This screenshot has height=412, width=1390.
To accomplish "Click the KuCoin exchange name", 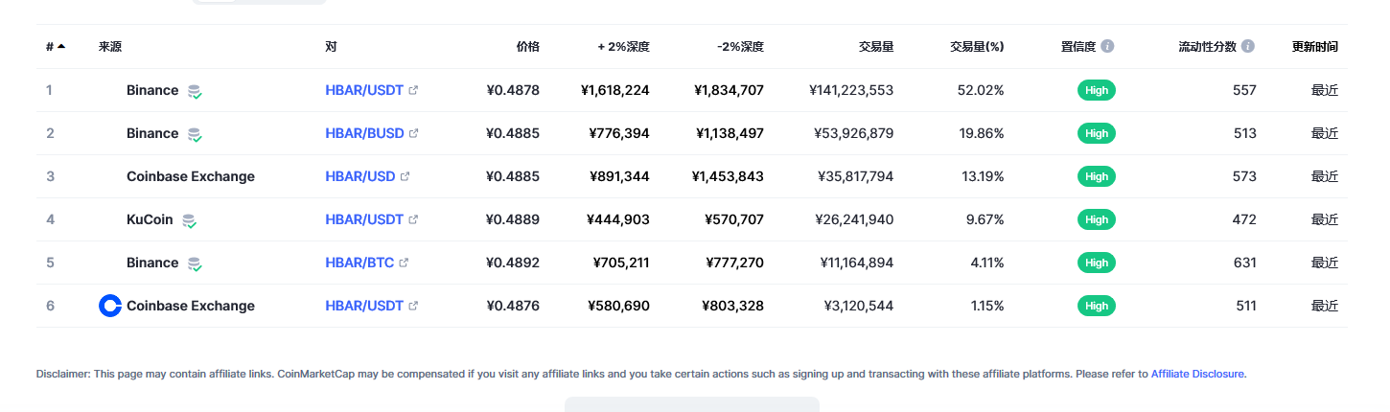I will pos(150,219).
